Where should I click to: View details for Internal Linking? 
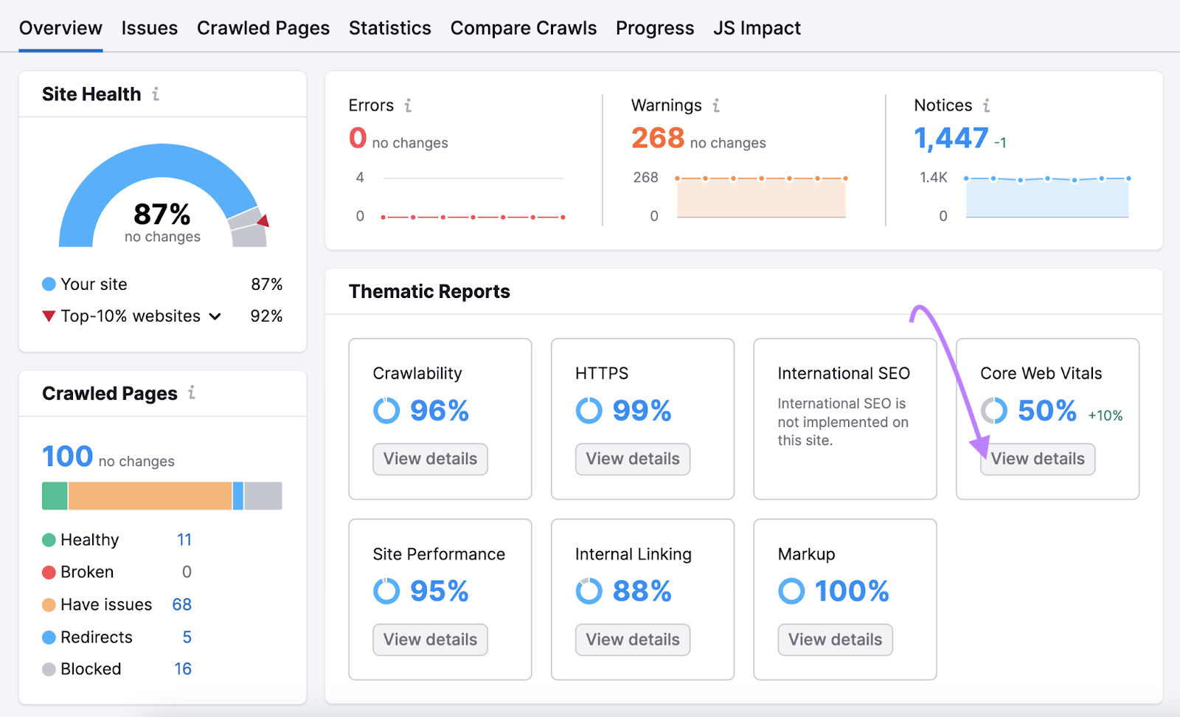click(x=632, y=640)
